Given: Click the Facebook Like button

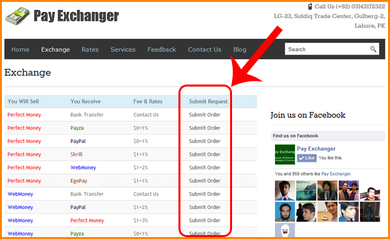Looking at the screenshot, I should pos(307,158).
